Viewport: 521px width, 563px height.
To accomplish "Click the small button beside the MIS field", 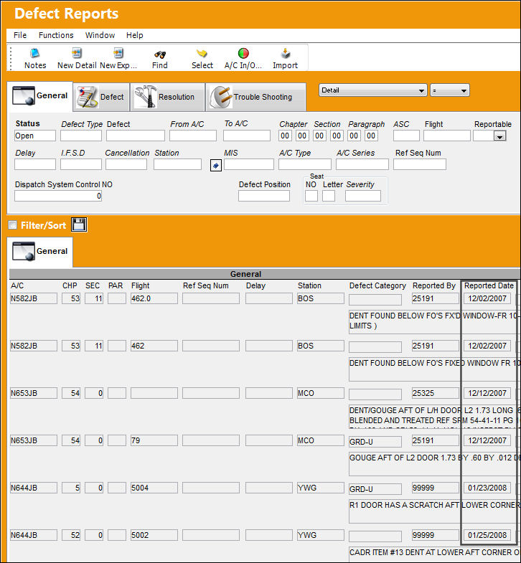I will point(215,166).
